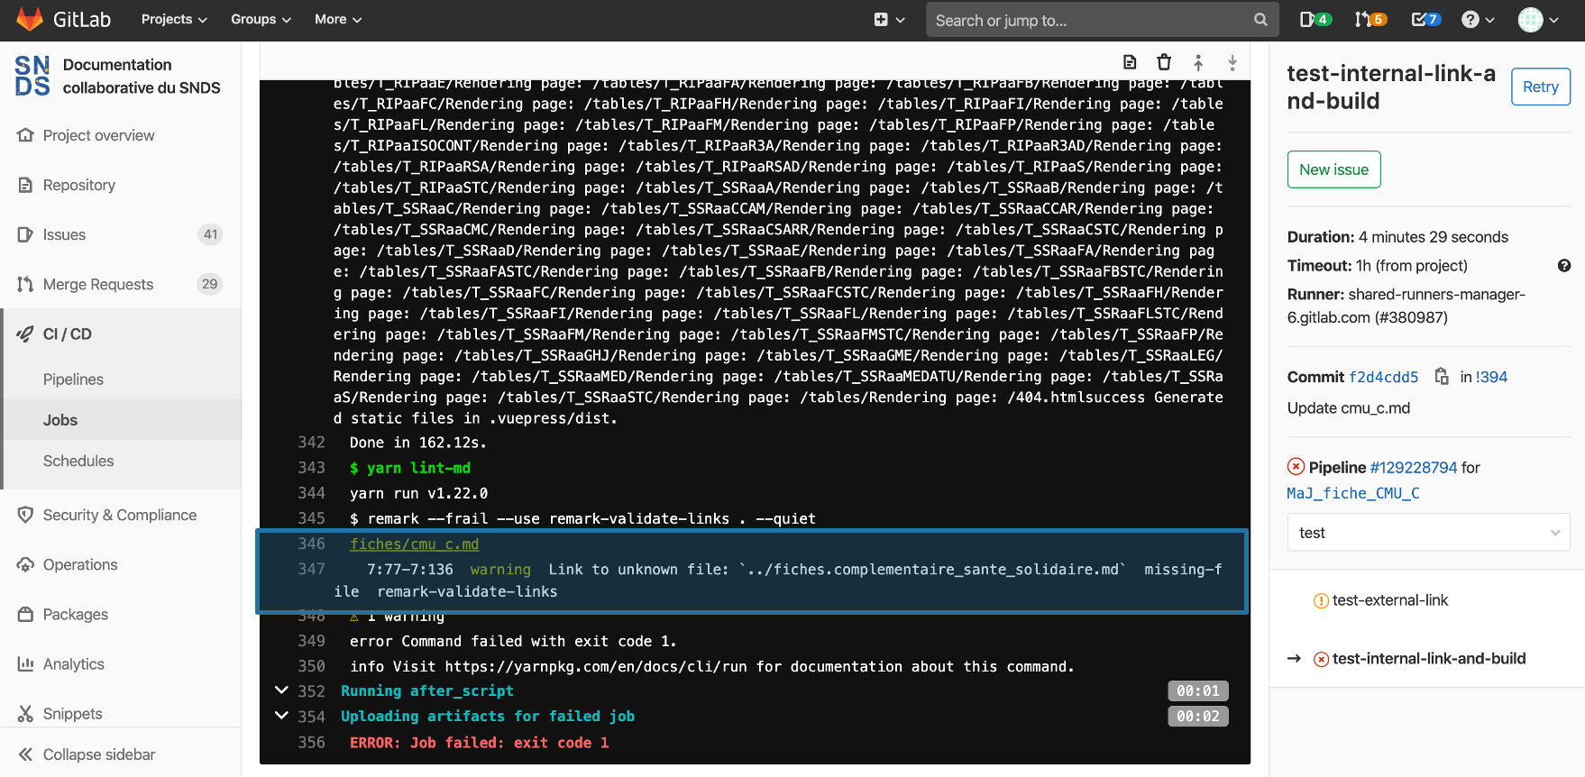Open Schedules submenu item
The height and width of the screenshot is (777, 1585).
[x=78, y=461]
